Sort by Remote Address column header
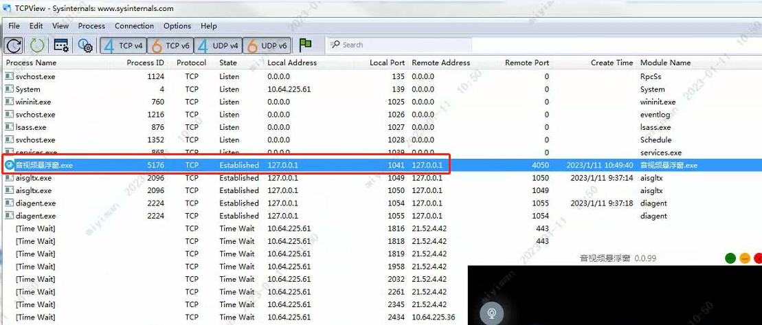The height and width of the screenshot is (325, 762). 440,63
